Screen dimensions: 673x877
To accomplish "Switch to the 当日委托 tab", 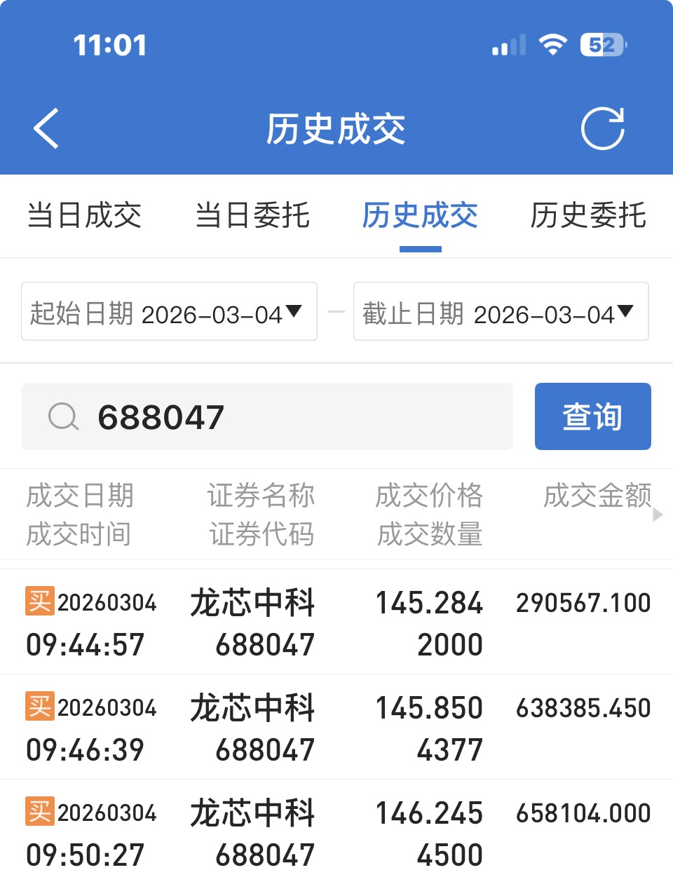I will click(x=252, y=215).
